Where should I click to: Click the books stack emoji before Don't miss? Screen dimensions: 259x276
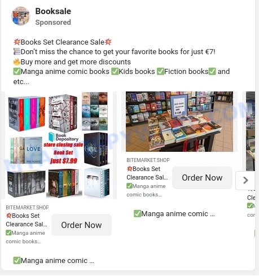17,52
